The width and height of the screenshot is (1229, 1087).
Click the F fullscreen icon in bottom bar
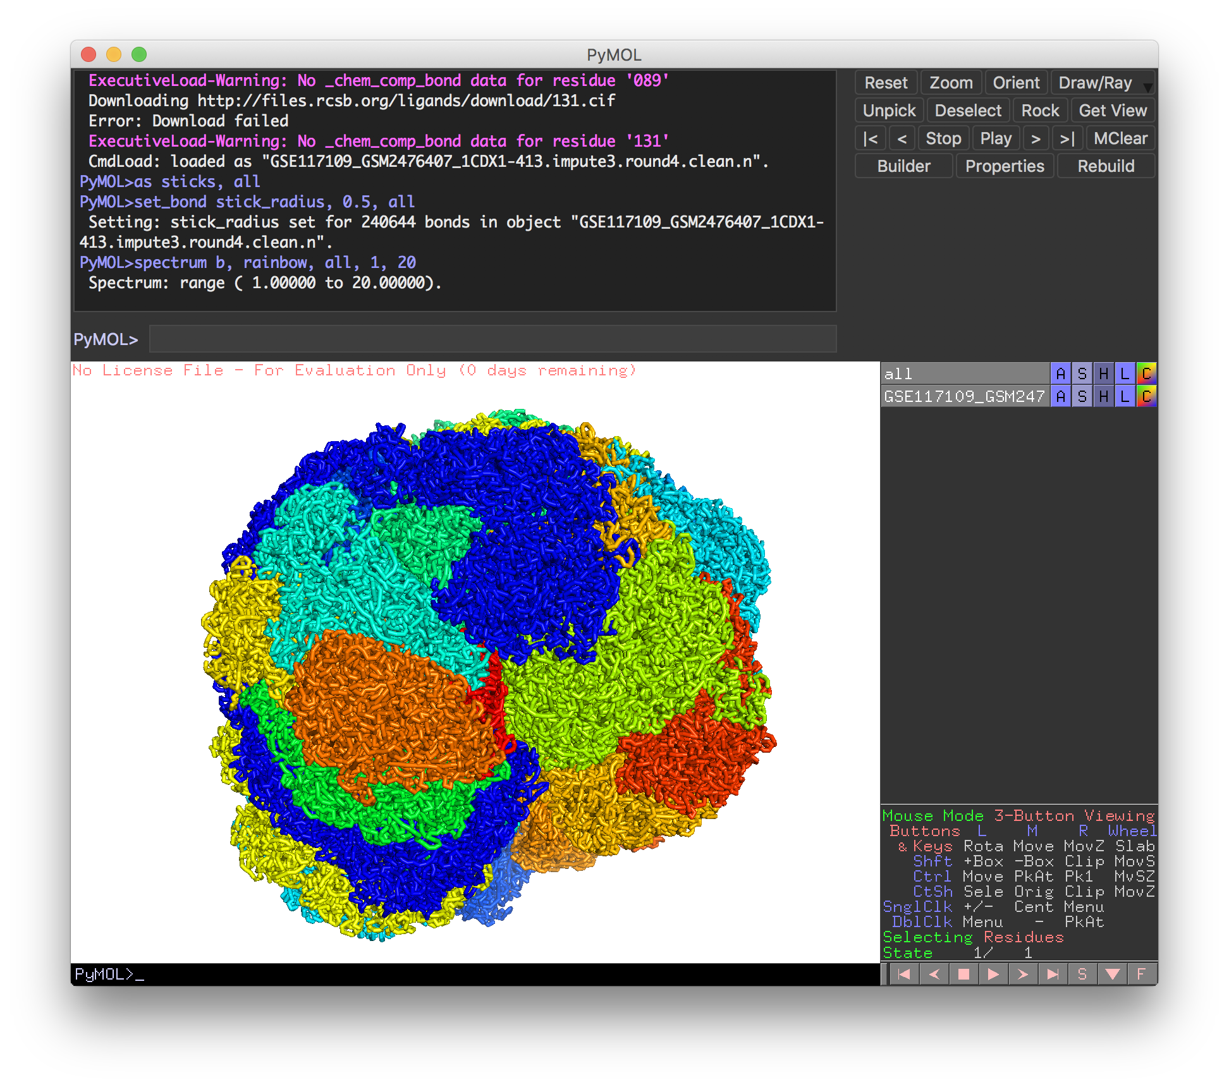(x=1141, y=974)
